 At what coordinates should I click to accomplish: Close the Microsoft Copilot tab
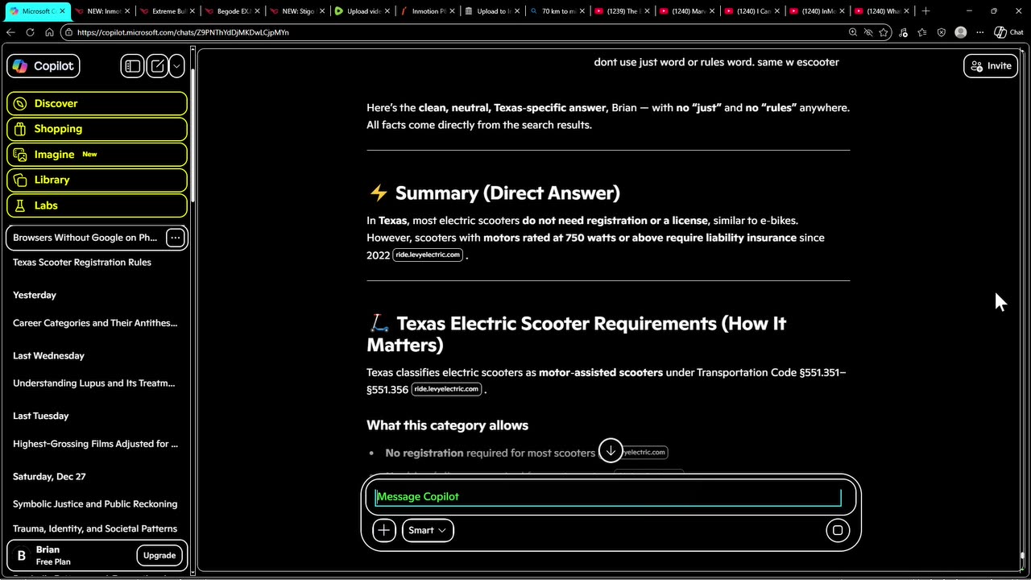pyautogui.click(x=63, y=11)
